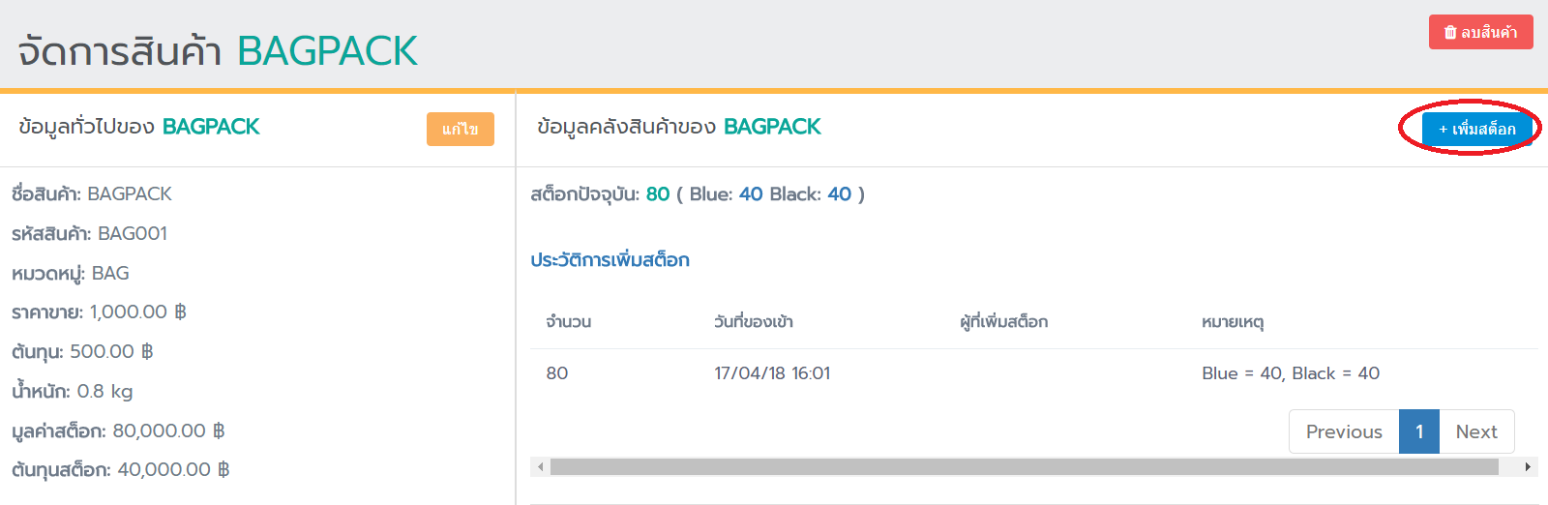The height and width of the screenshot is (505, 1548).
Task: Click the horizontal scrollbar track thumb
Action: 1024,467
